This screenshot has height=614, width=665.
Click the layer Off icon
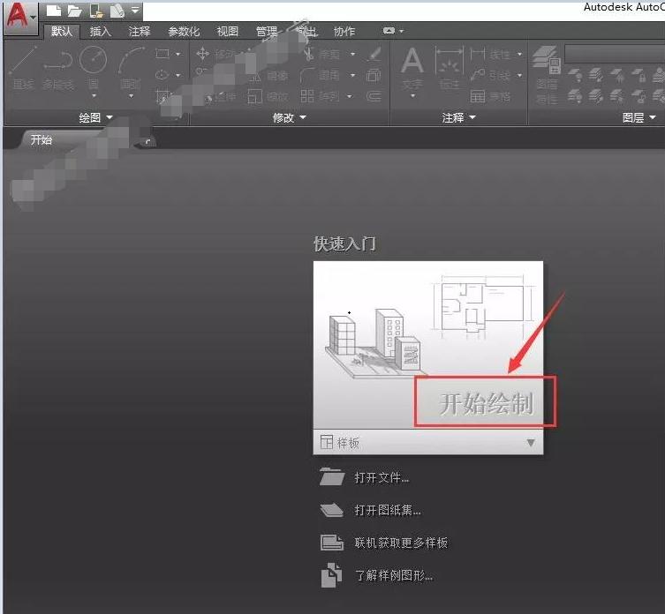575,75
